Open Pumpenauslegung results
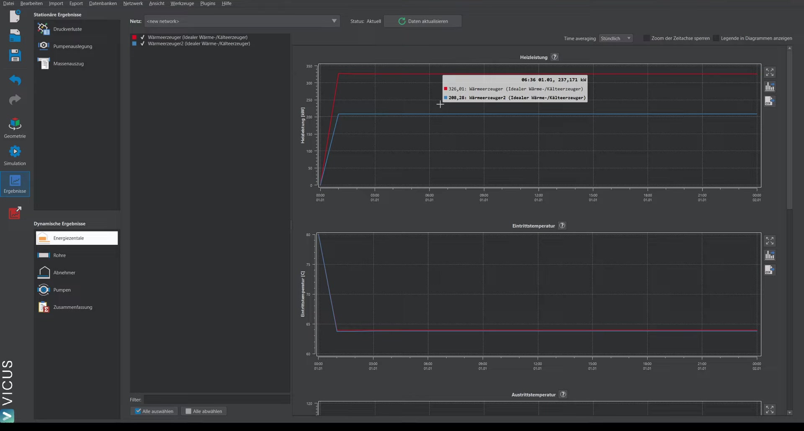Image resolution: width=804 pixels, height=431 pixels. pos(77,46)
